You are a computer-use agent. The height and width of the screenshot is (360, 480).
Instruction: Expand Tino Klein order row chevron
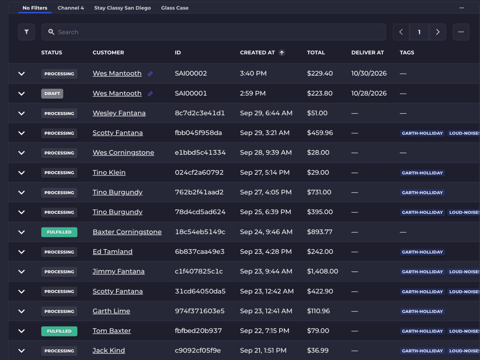click(21, 172)
